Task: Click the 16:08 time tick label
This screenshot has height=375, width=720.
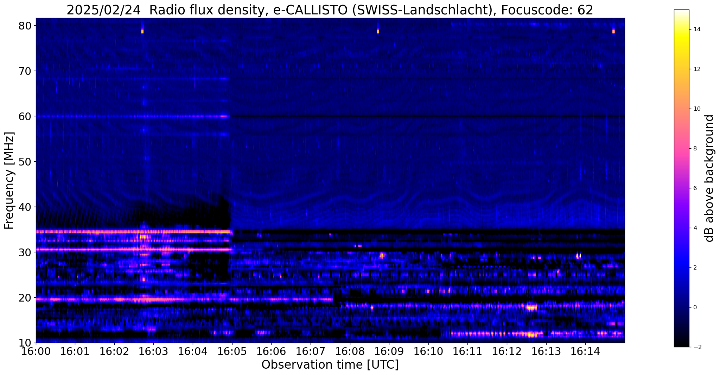Action: 350,351
